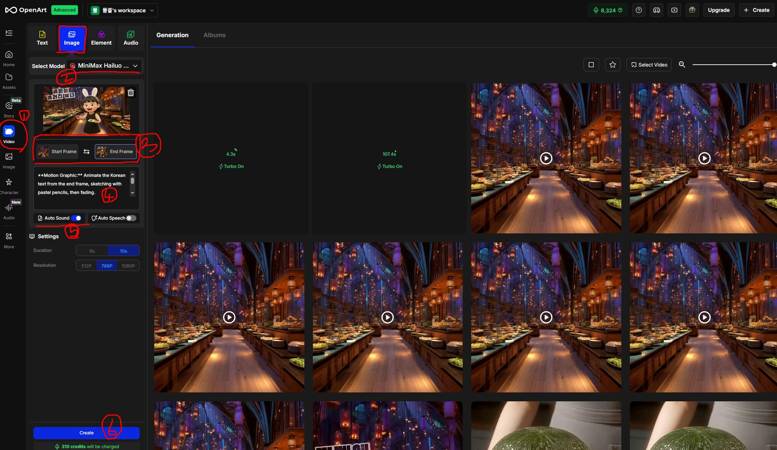Screen dimensions: 777x450
Task: Click the 107.4s generating video placeholder
Action: point(389,158)
